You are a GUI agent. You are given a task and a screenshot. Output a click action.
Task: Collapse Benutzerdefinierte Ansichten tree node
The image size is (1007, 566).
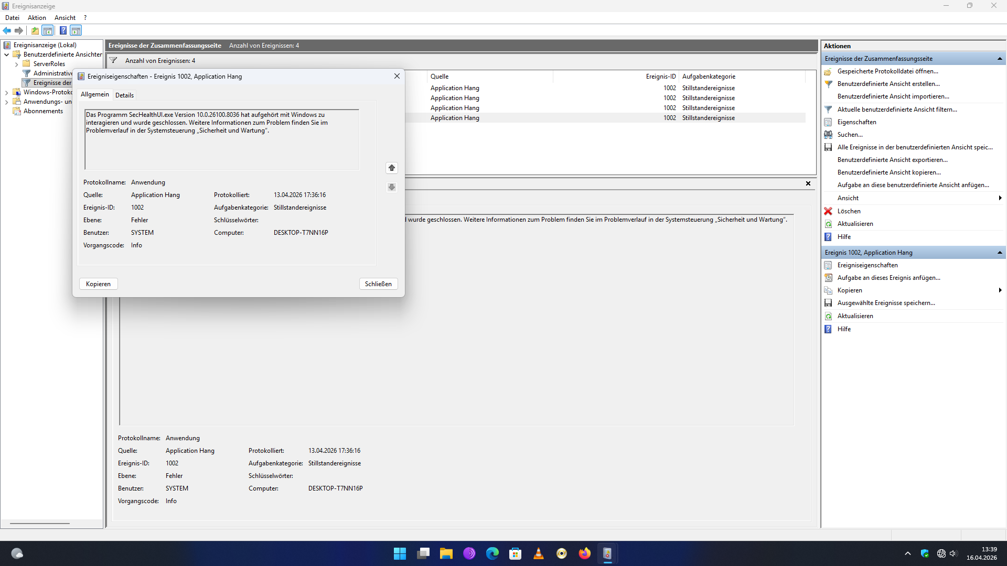pyautogui.click(x=6, y=55)
